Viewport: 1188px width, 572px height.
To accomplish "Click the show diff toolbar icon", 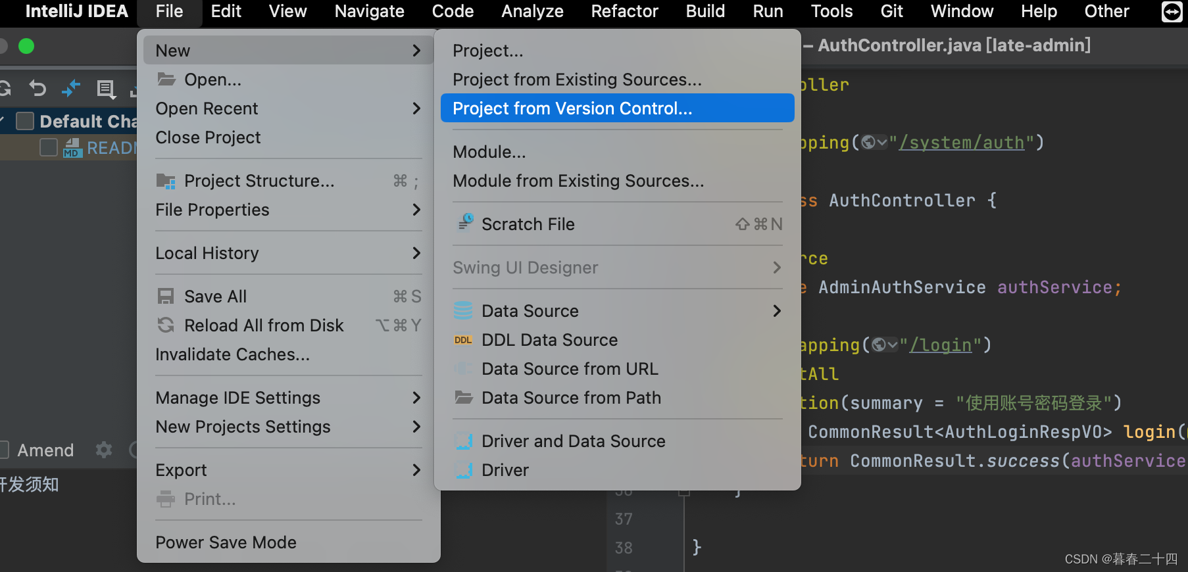I will tap(106, 89).
